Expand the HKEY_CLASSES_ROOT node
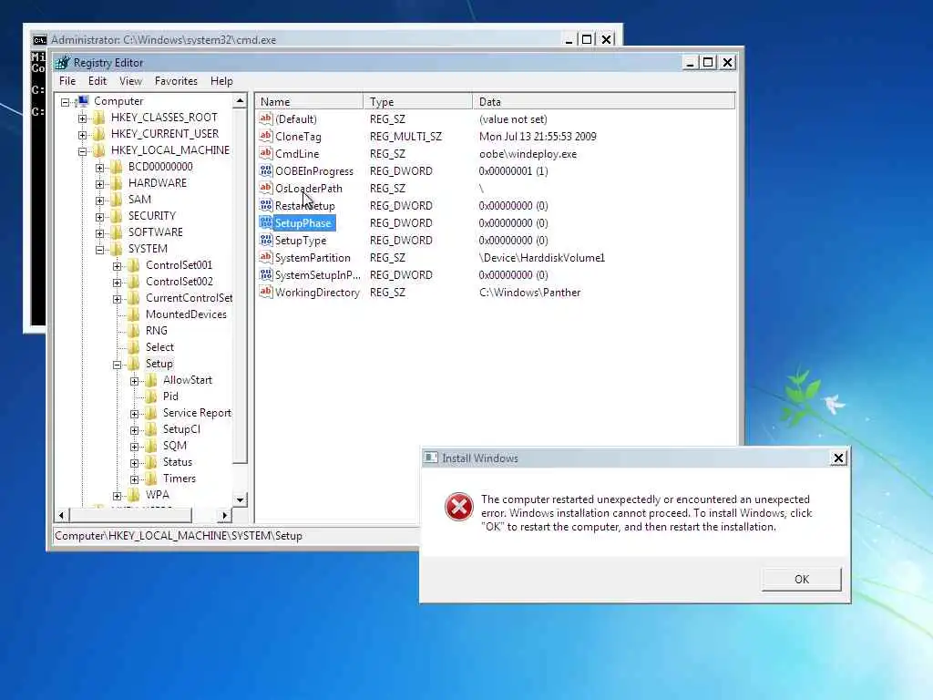The height and width of the screenshot is (700, 933). 83,118
